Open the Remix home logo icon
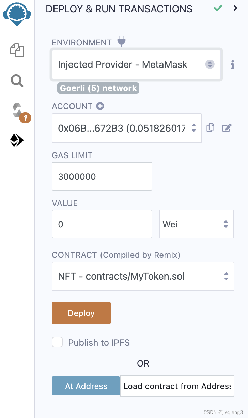248x418 pixels. (17, 14)
